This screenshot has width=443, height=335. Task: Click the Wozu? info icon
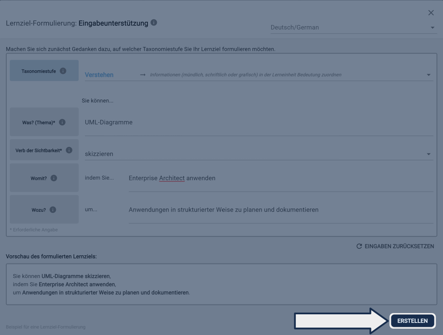(x=53, y=210)
